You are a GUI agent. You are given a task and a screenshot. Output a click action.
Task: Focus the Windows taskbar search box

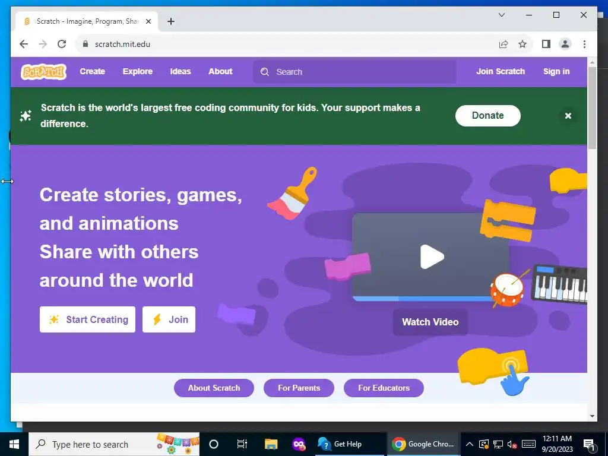[114, 444]
